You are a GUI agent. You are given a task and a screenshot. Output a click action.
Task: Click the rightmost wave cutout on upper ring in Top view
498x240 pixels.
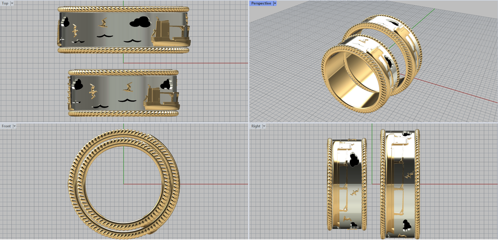click(132, 41)
